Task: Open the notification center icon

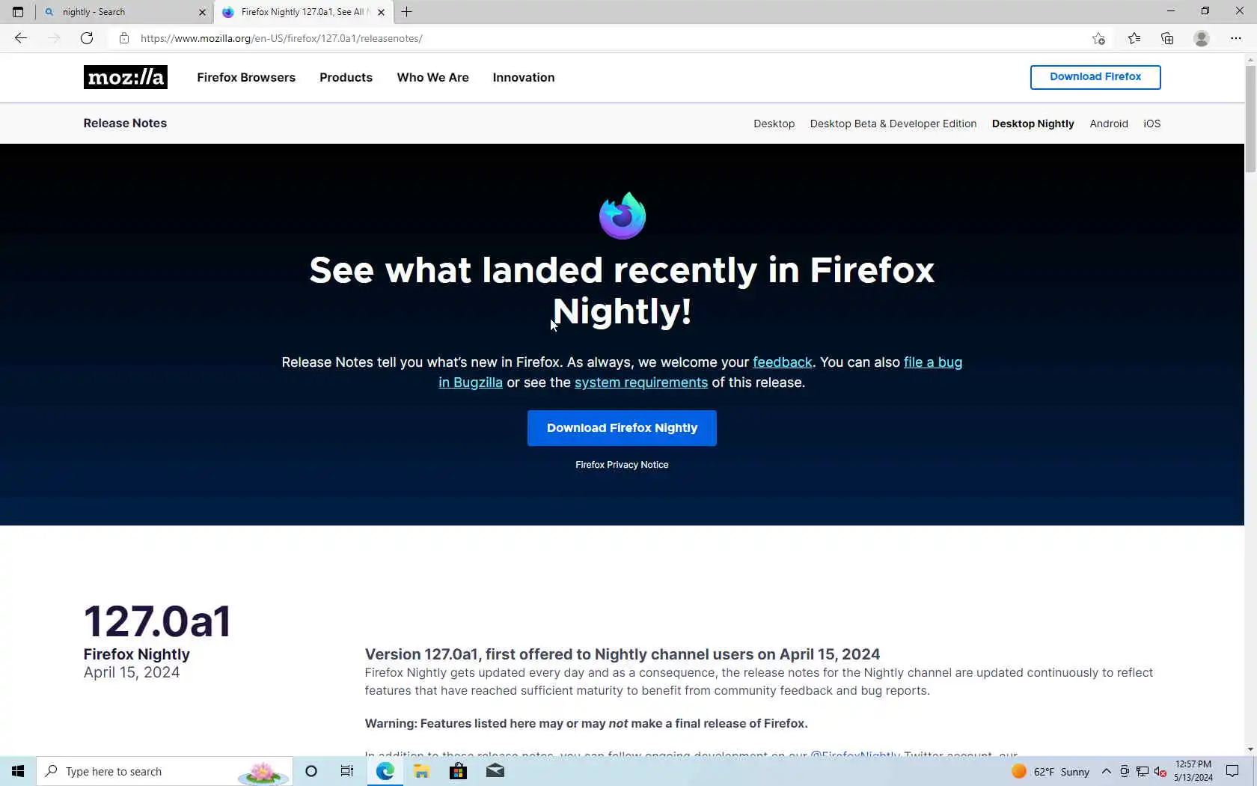Action: point(1232,771)
